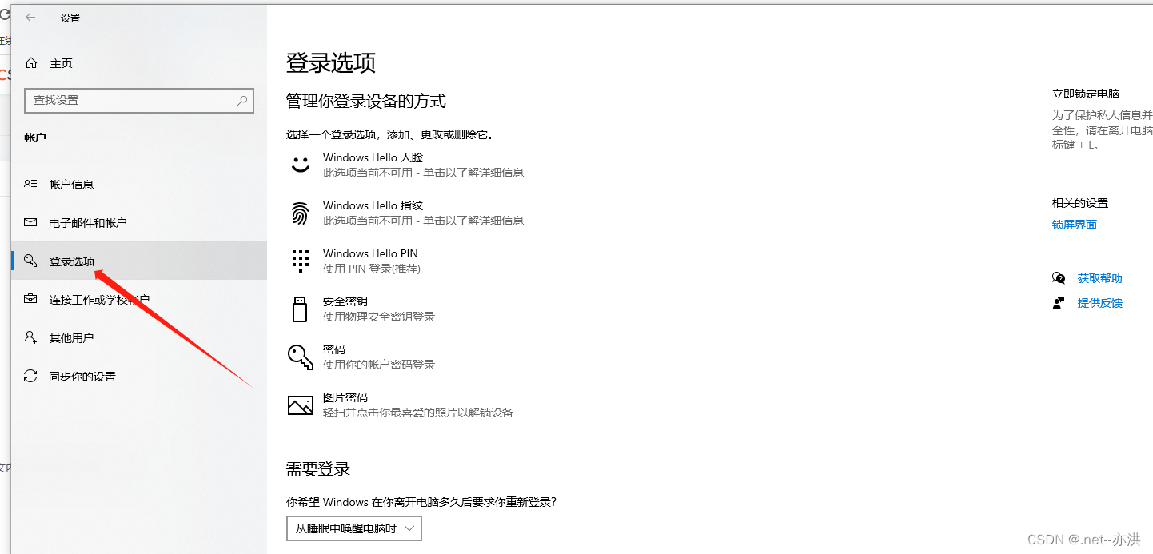This screenshot has width=1153, height=554.
Task: Click the picture password image icon
Action: tap(300, 405)
